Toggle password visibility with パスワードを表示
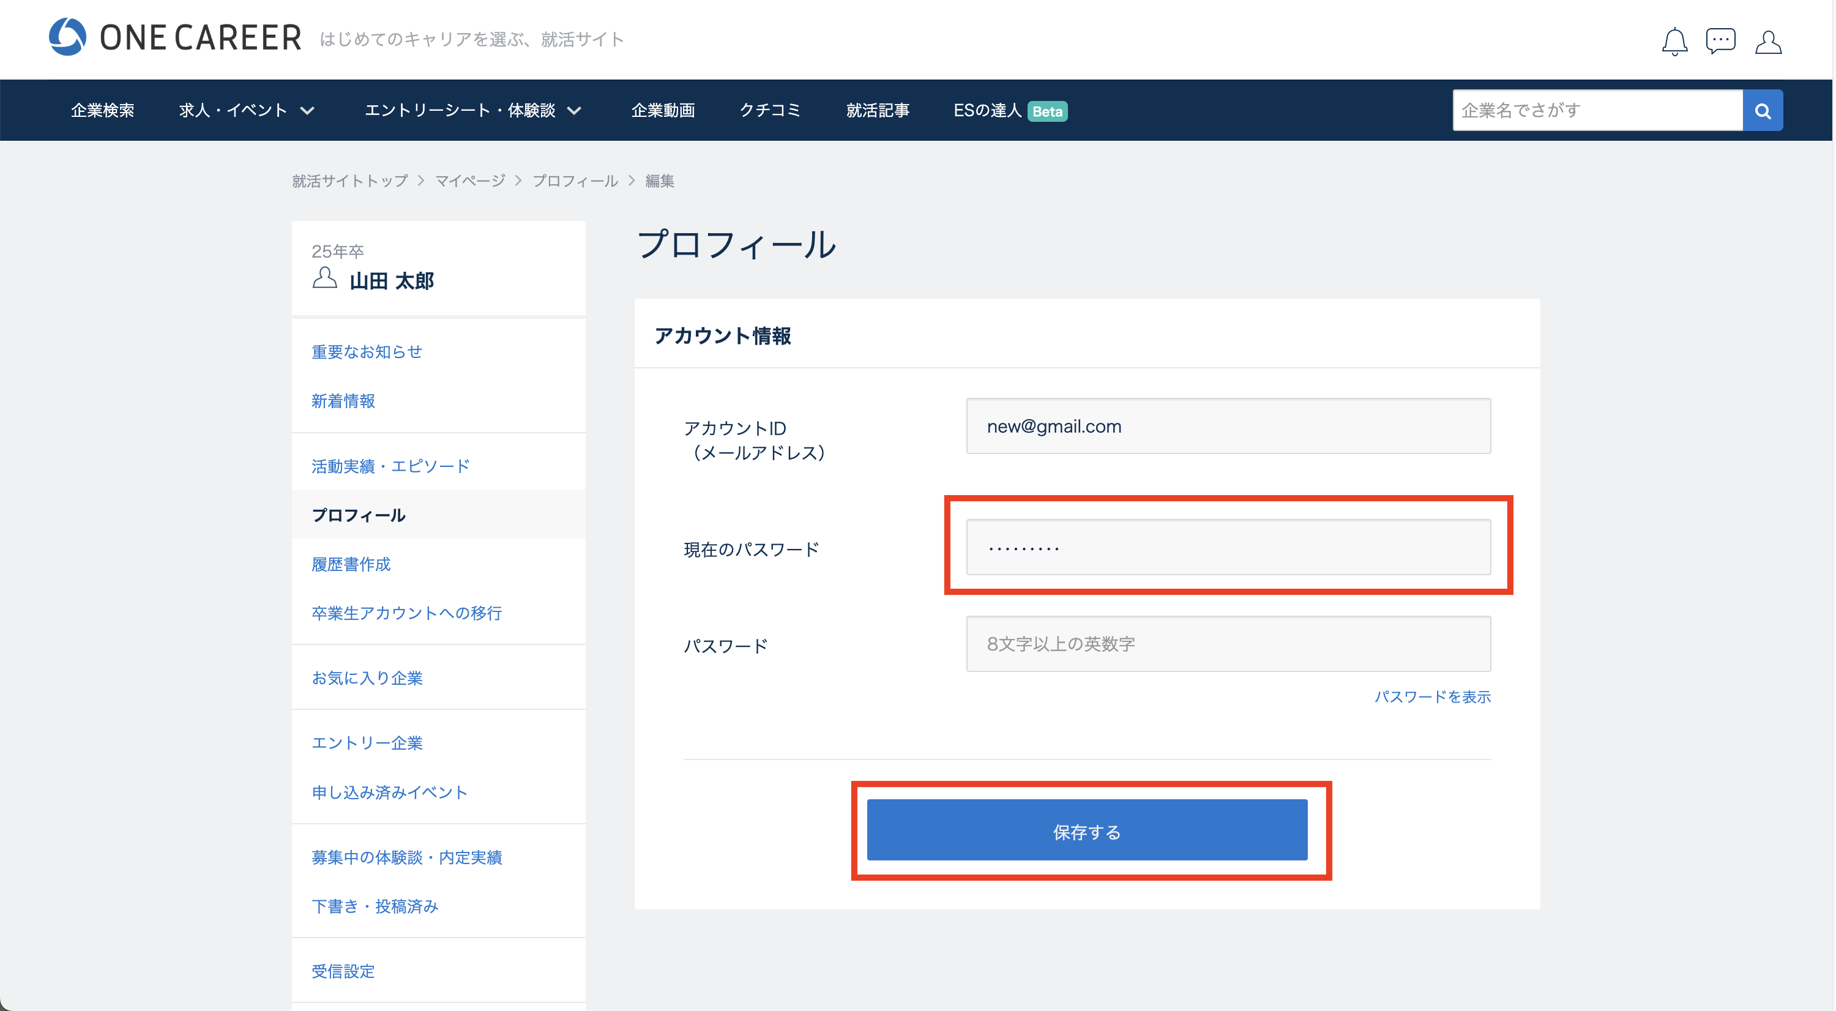Screen dimensions: 1836x1011 click(1433, 697)
